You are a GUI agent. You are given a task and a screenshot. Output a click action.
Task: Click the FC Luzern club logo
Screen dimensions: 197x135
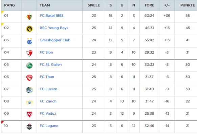pos(29,90)
